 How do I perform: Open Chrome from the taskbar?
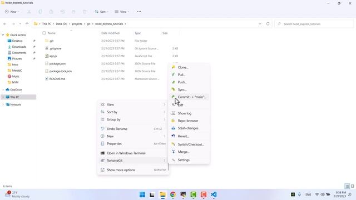(x=173, y=194)
